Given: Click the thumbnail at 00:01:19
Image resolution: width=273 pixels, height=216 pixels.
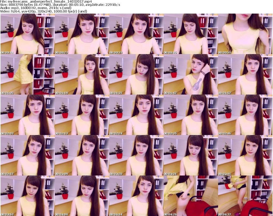Looking at the screenshot, I should [x=82, y=74].
